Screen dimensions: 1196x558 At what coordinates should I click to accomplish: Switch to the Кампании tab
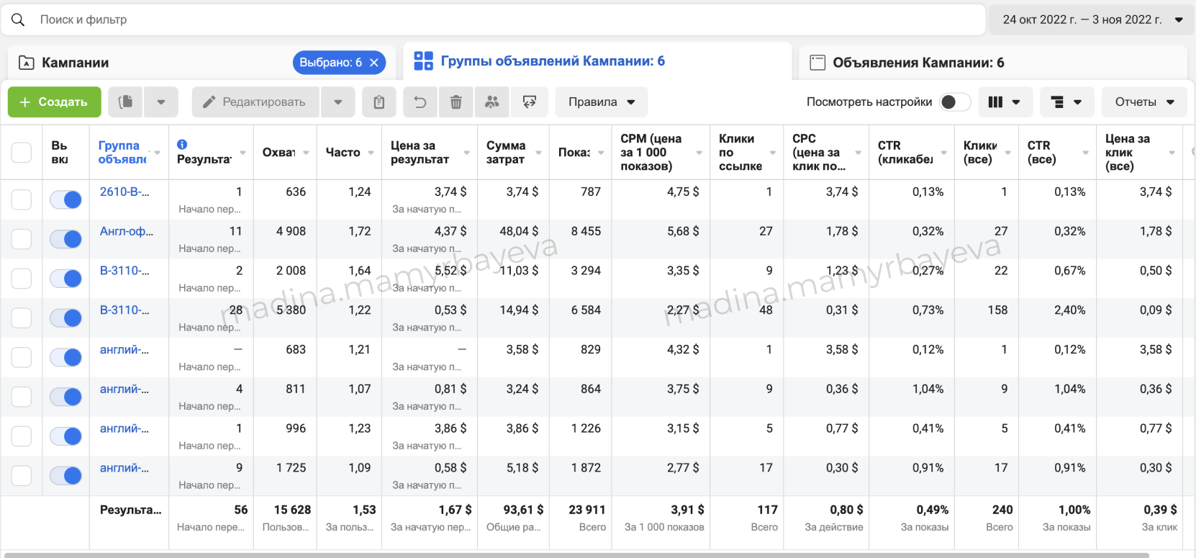tap(76, 63)
